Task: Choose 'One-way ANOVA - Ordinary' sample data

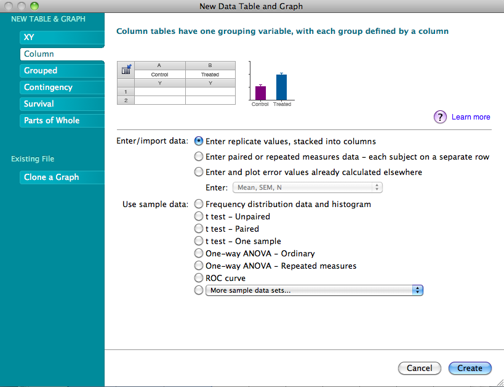Action: click(x=199, y=253)
